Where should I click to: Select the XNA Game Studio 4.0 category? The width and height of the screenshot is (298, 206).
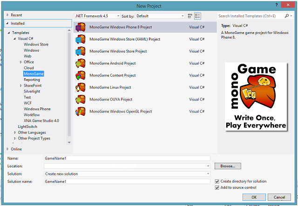[41, 121]
